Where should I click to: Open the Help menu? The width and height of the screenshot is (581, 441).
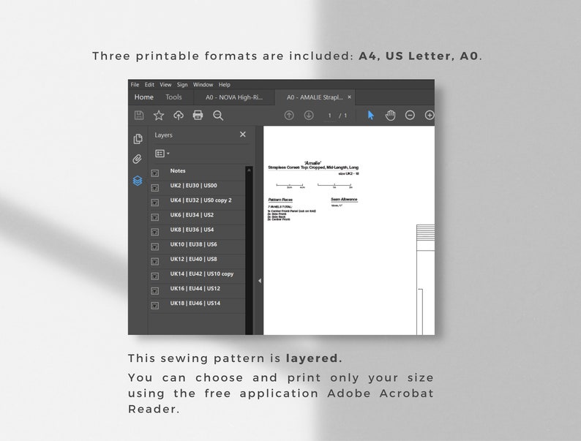[224, 85]
